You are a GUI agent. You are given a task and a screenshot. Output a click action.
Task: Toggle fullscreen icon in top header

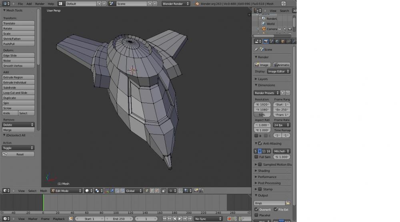pyautogui.click(x=284, y=4)
